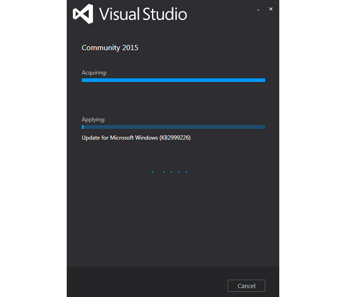Click the Acquiring progress bar

[x=173, y=80]
